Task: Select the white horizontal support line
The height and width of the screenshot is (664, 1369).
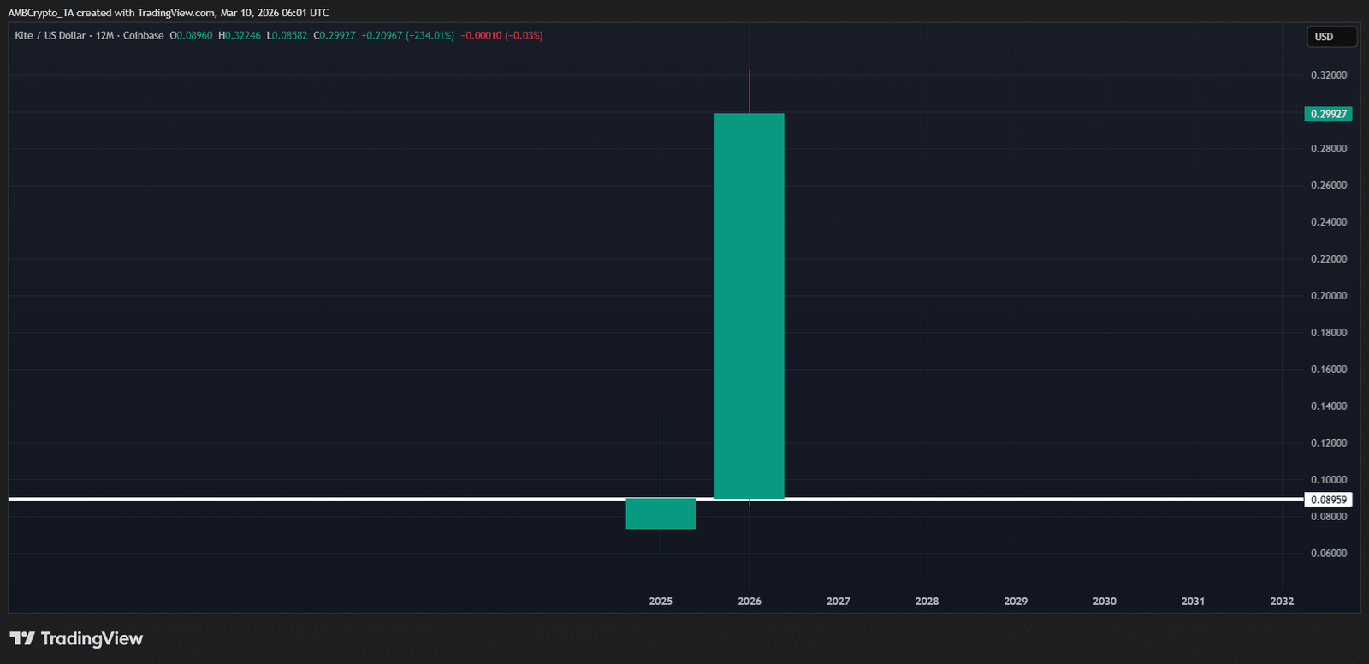Action: tap(342, 498)
